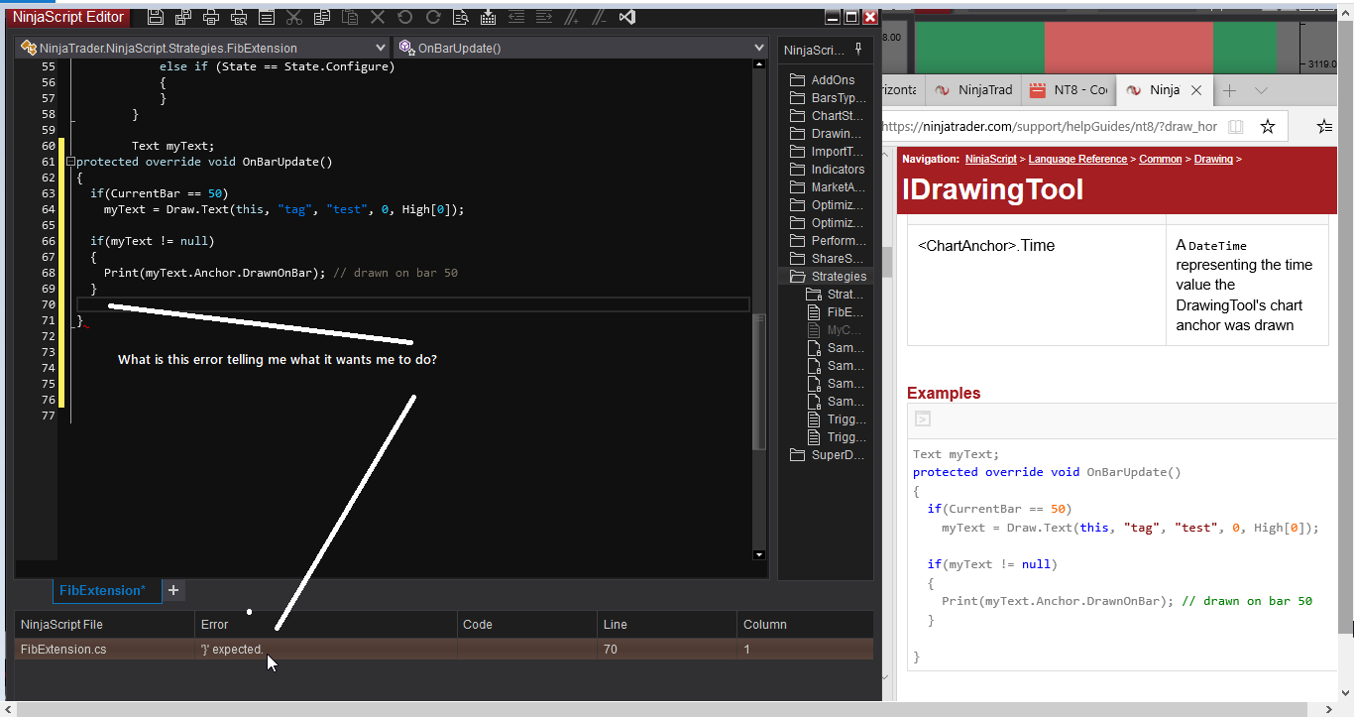The height and width of the screenshot is (717, 1354).
Task: Click the Cut scissors icon
Action: [293, 17]
